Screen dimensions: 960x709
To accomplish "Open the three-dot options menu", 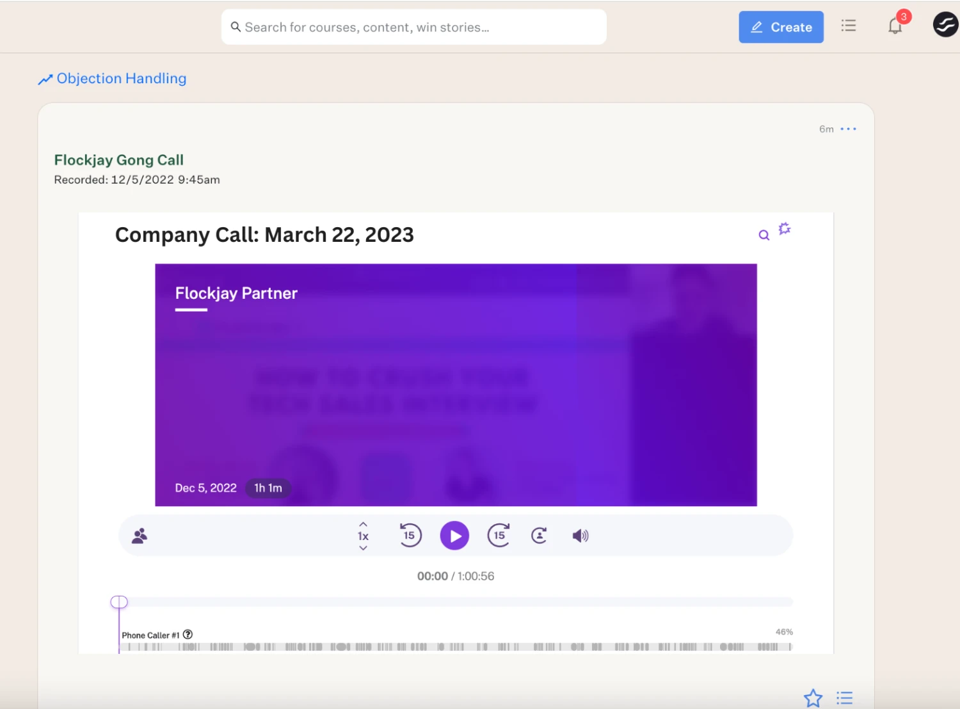I will click(848, 129).
